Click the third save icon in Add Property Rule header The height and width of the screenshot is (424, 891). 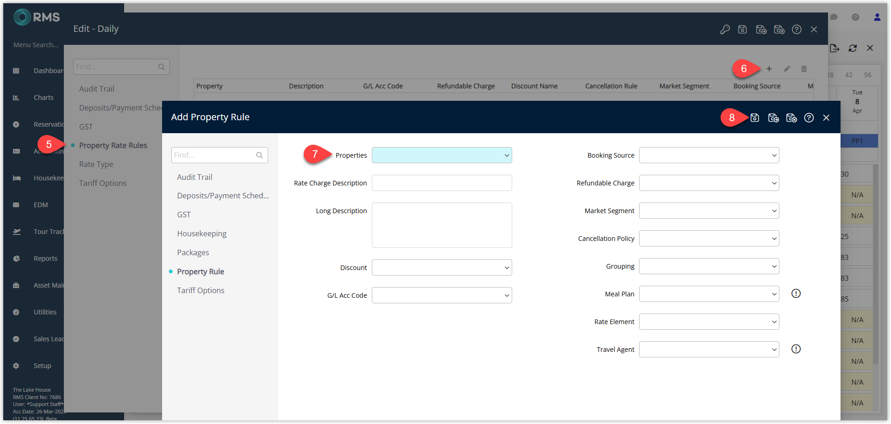(x=791, y=118)
